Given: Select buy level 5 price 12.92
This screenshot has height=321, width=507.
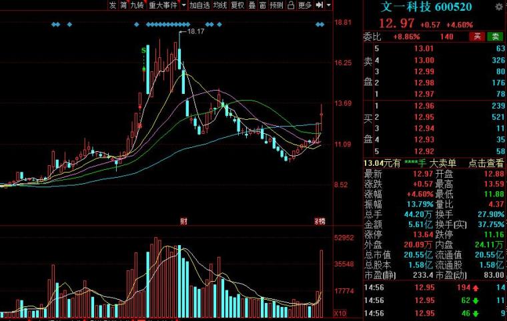Looking at the screenshot, I should tap(424, 151).
